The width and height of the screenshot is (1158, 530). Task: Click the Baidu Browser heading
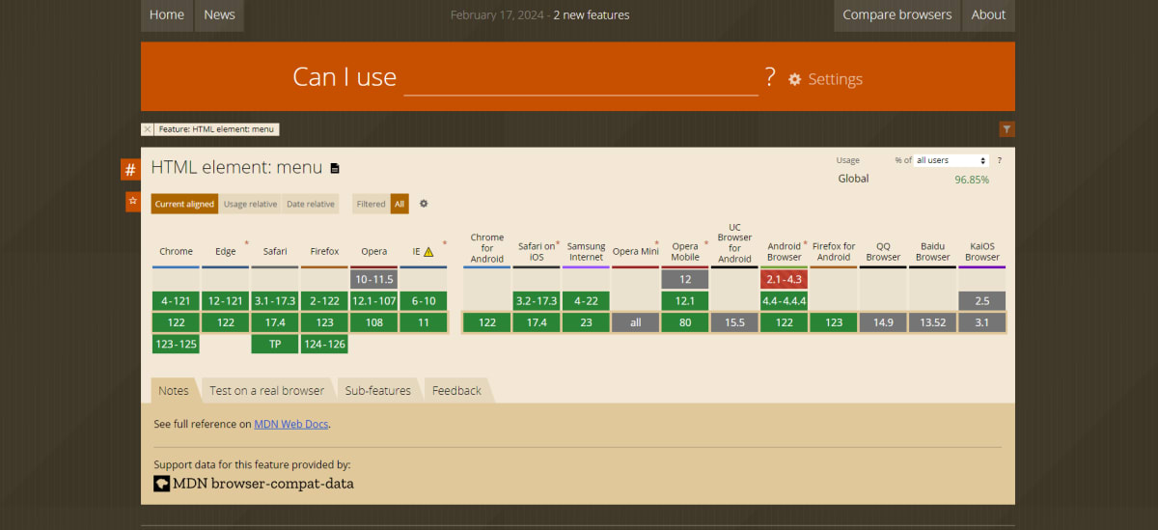(933, 251)
